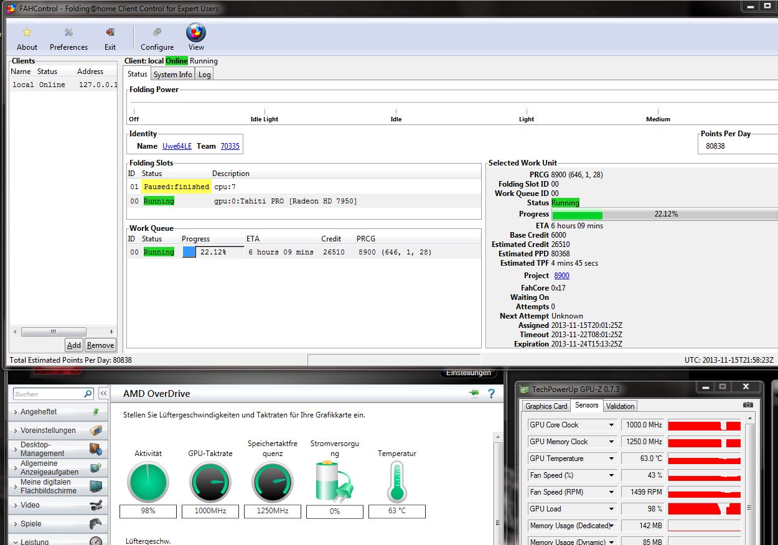Open the GPU Core Clock sensor dropdown
The height and width of the screenshot is (545, 778).
click(x=611, y=425)
